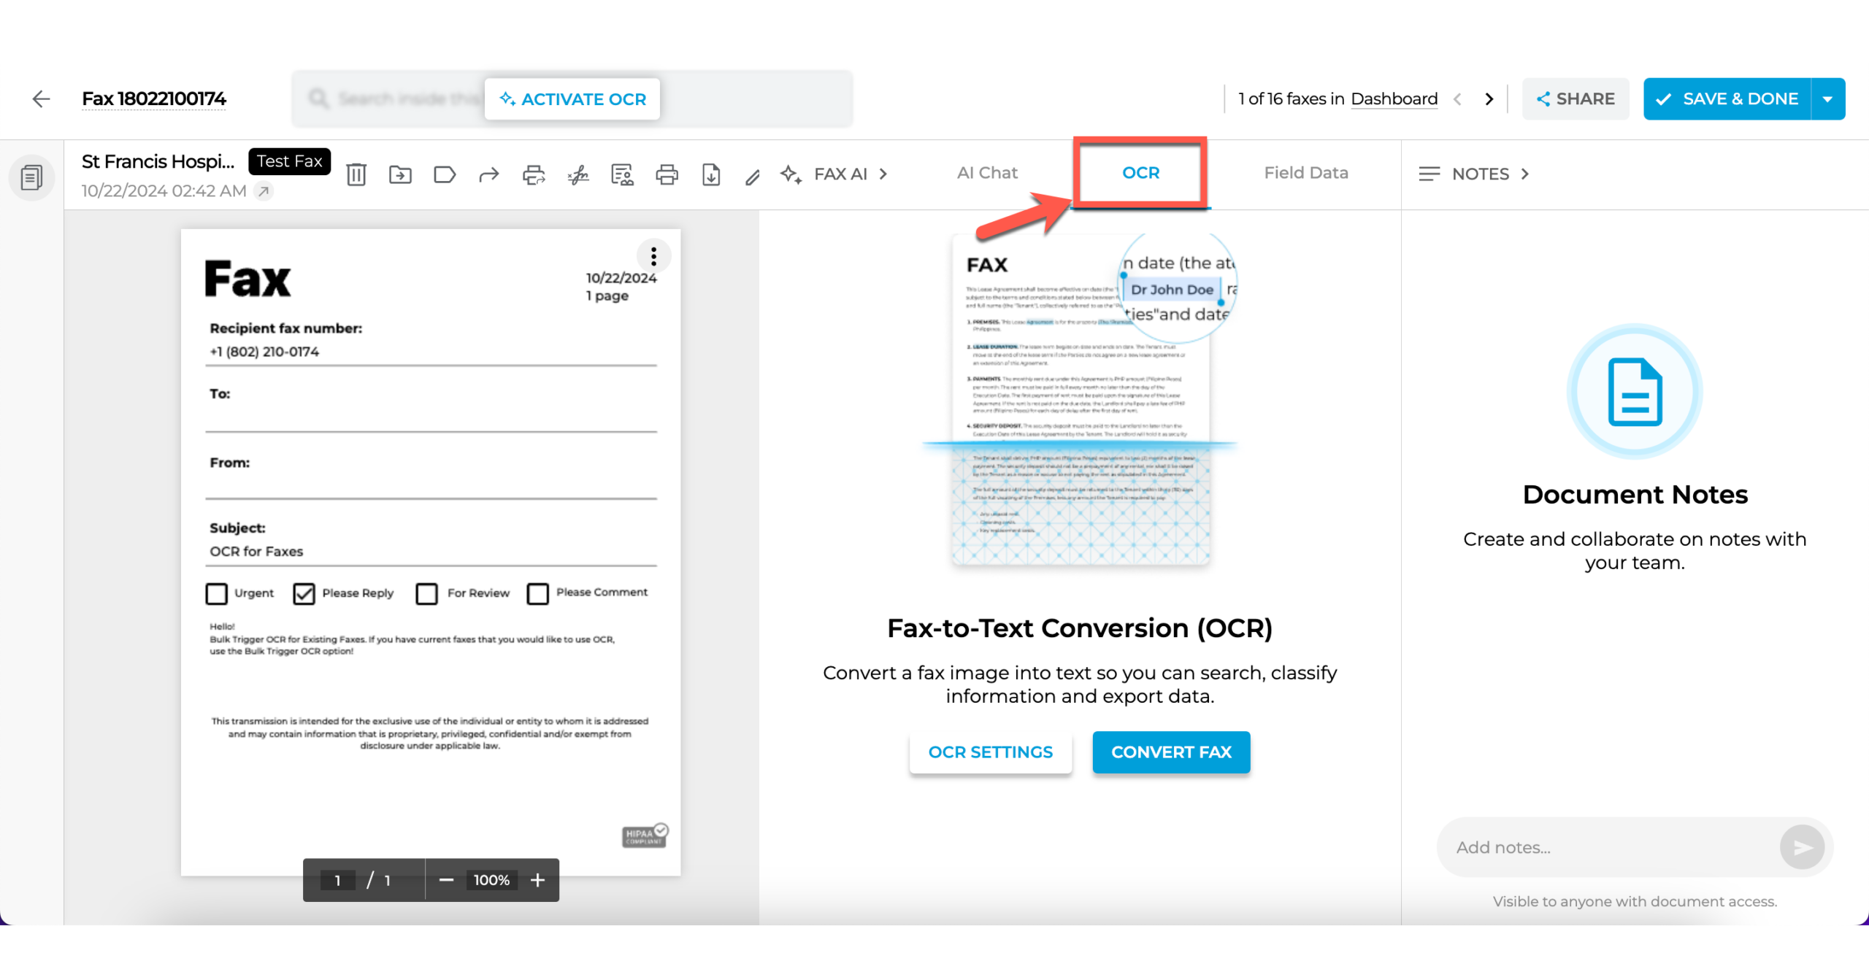Click the OCR SETTINGS button
1869x972 pixels.
tap(990, 751)
